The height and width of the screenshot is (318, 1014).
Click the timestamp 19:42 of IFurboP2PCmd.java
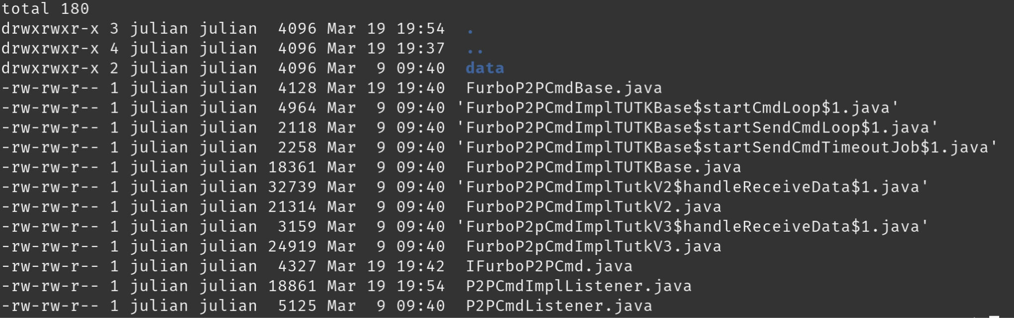(x=420, y=266)
